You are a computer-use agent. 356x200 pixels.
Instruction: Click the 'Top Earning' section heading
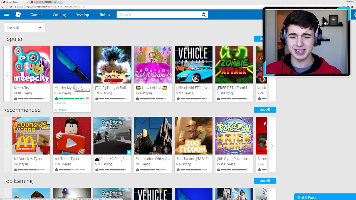[18, 181]
